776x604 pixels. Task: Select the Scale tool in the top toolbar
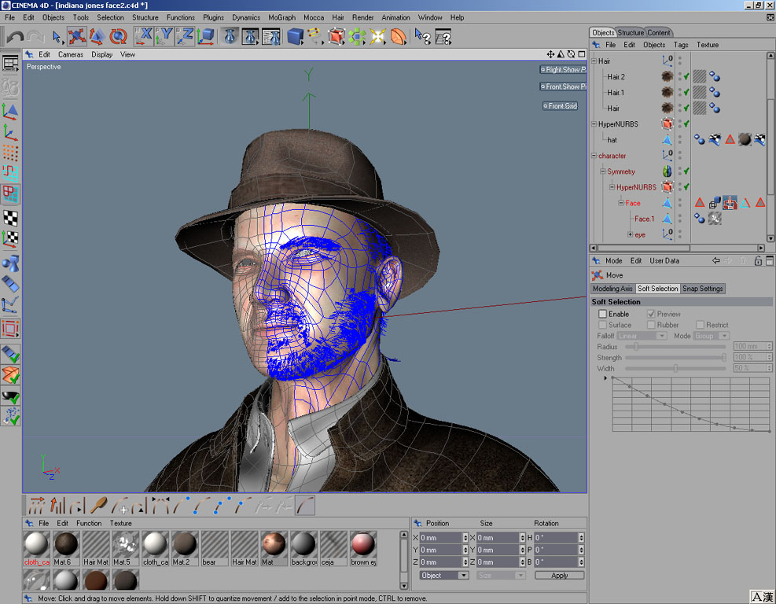[97, 37]
